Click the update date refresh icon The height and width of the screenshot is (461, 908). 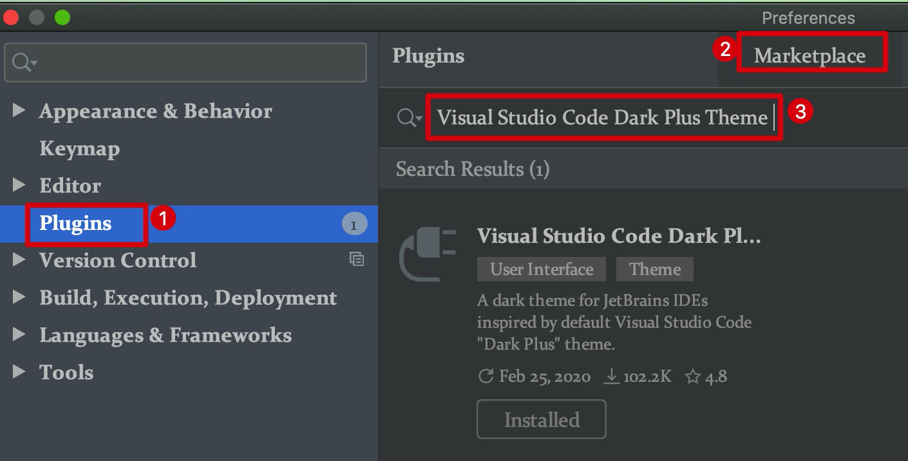[486, 376]
